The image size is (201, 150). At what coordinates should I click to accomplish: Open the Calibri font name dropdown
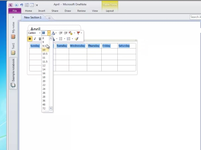click(40, 33)
